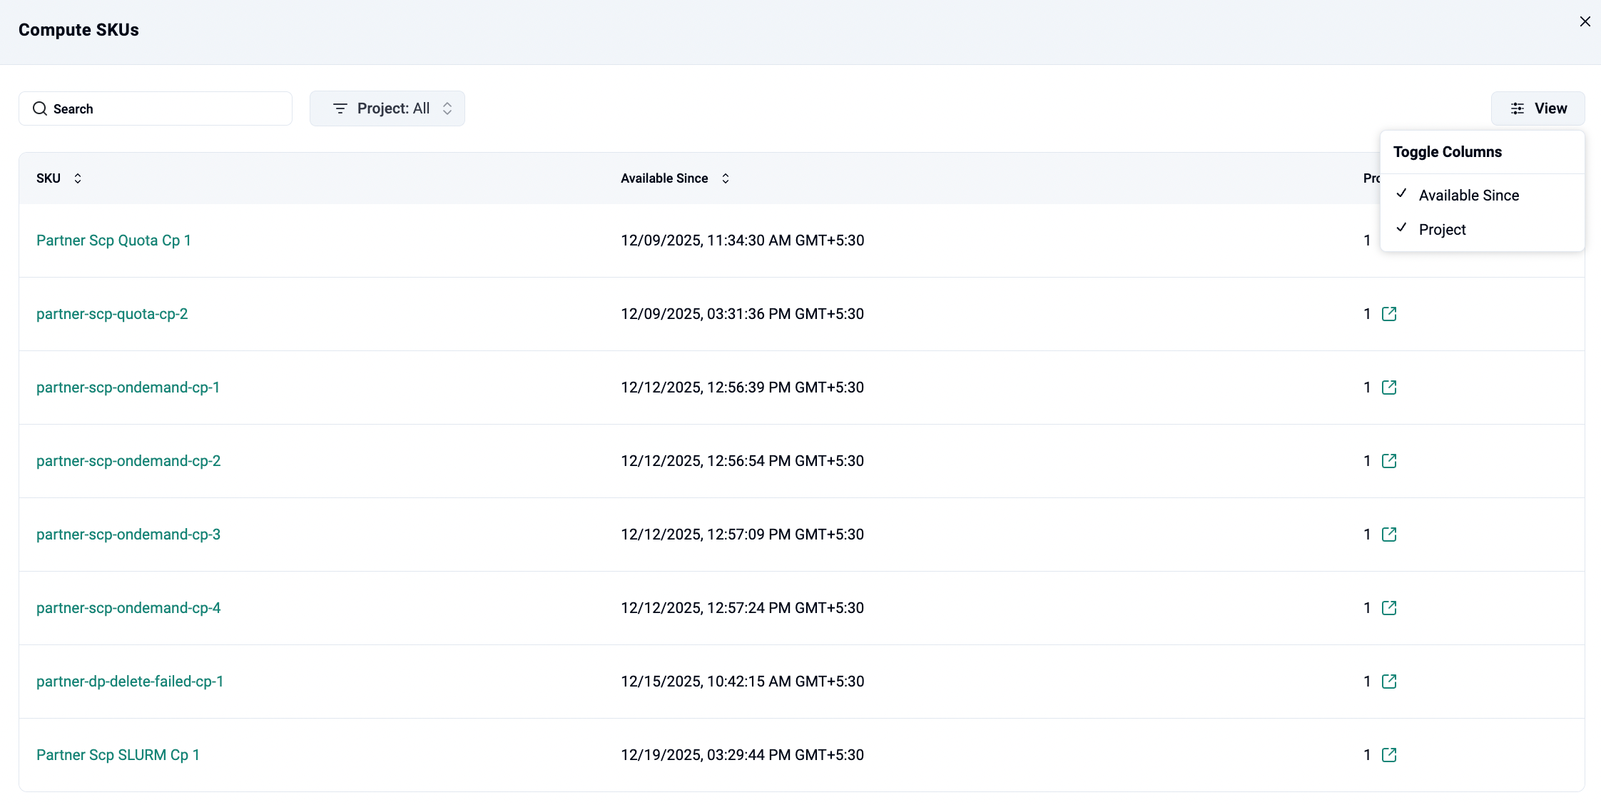Sort by Available Since column arrows
Image resolution: width=1601 pixels, height=805 pixels.
click(725, 178)
